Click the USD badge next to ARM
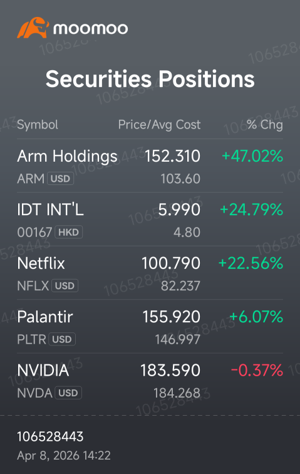300x474 pixels. 60,179
